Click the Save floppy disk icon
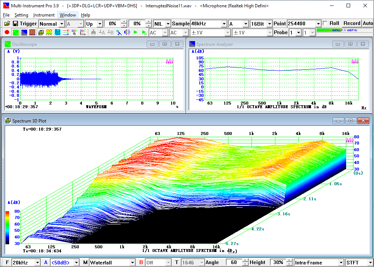Screen dimensions: 374x267 pyautogui.click(x=15, y=23)
